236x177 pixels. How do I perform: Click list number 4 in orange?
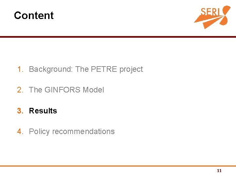(x=20, y=131)
